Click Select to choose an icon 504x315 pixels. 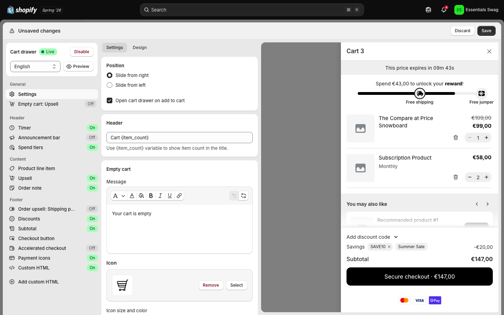[237, 285]
